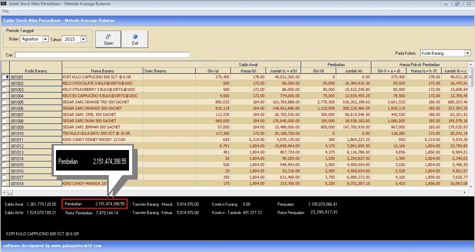
Task: Select the SEGAR SARI ORANGE TRD row name
Action: [96, 102]
